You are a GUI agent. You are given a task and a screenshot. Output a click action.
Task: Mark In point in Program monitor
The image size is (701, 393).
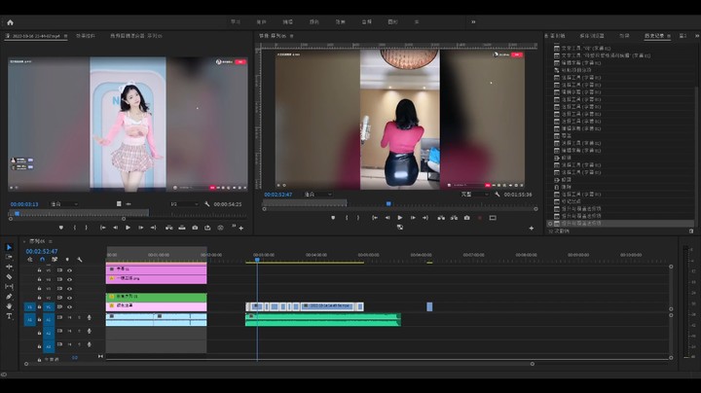(347, 218)
